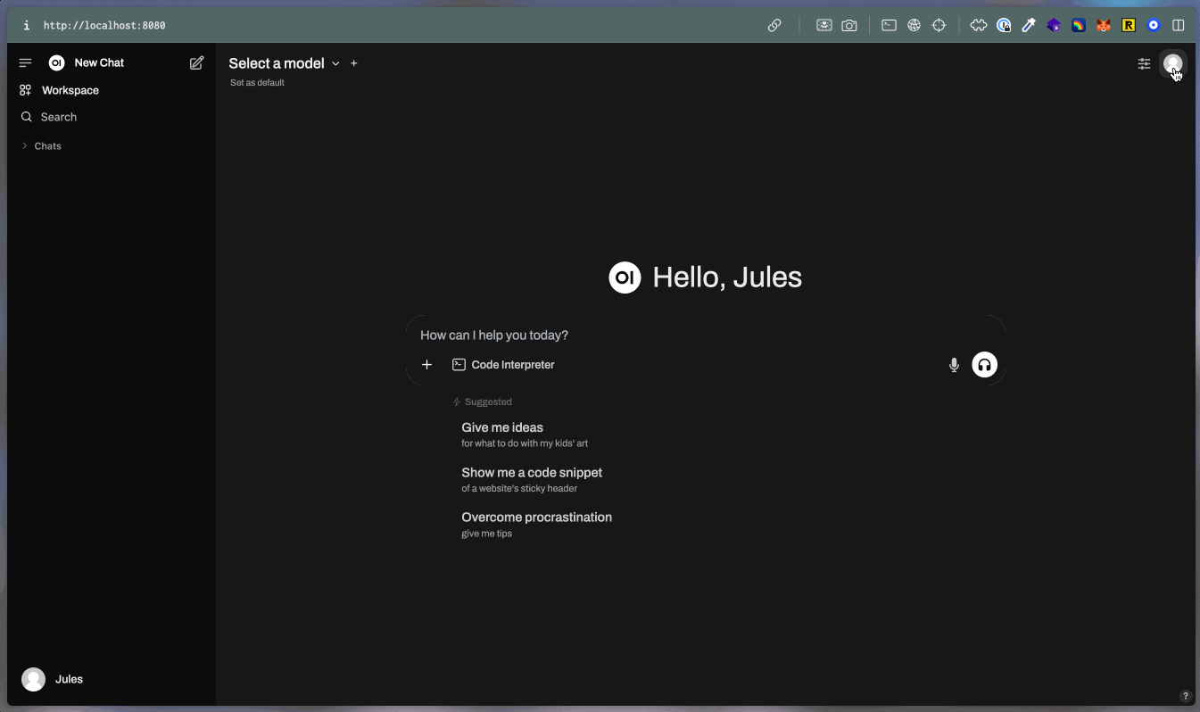Expand the Chats list

(41, 145)
